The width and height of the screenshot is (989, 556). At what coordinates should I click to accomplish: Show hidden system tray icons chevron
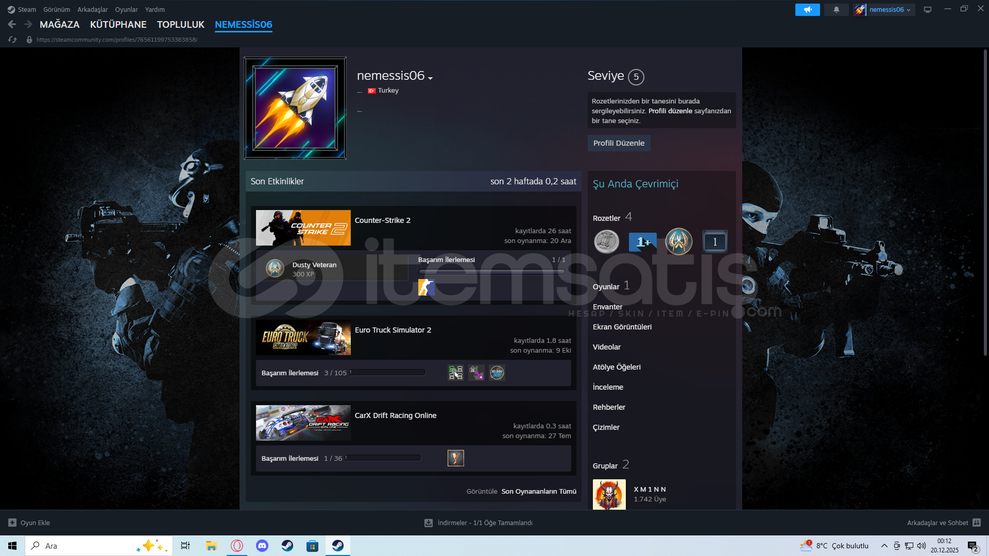pyautogui.click(x=884, y=546)
